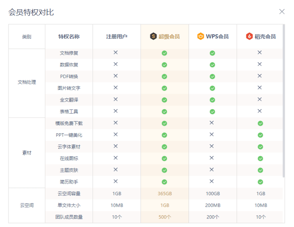Click 注册用户 cross mark for 文档修复
Viewport: 294px width, 227px height.
(x=115, y=53)
